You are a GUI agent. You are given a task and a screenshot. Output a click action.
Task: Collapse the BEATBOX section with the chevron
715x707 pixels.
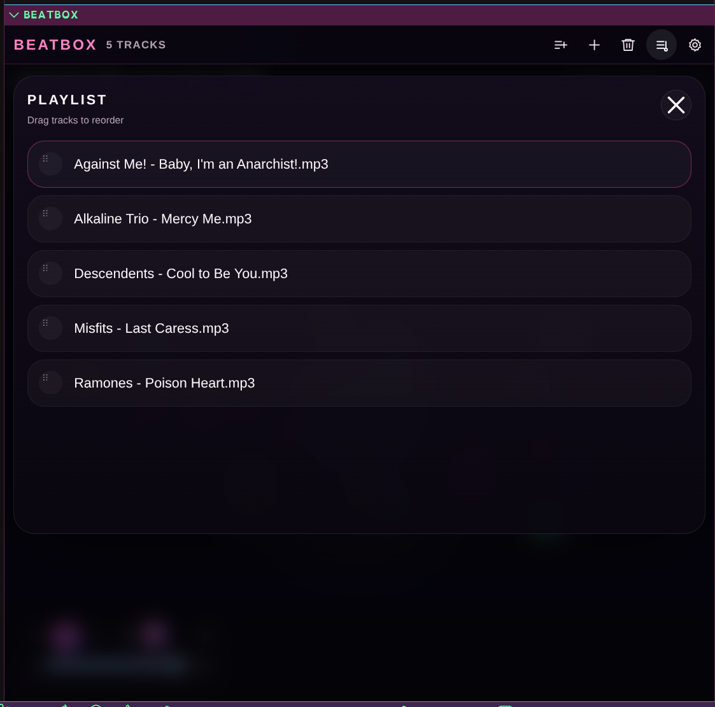coord(14,15)
